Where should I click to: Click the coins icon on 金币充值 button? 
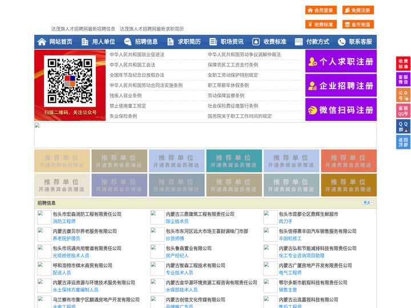tap(347, 25)
